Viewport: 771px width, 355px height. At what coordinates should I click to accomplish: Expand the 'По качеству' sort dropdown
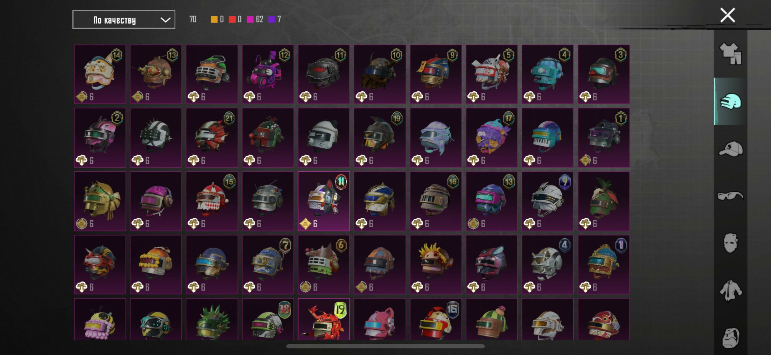(x=124, y=20)
